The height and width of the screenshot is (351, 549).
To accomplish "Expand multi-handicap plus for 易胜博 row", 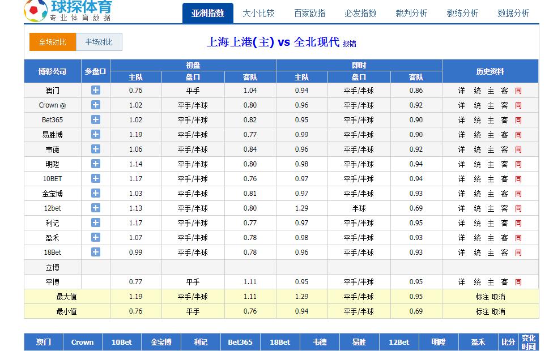I will (x=96, y=134).
